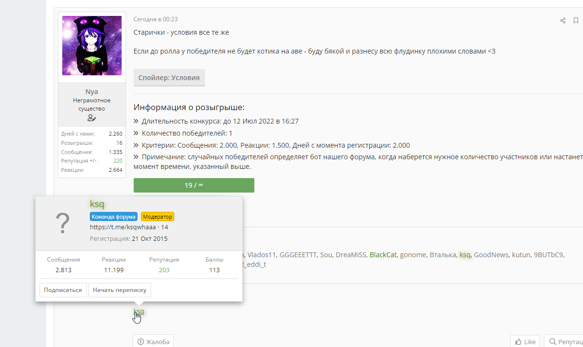The width and height of the screenshot is (583, 347).
Task: Open Nya's avatar image
Action: (x=92, y=45)
